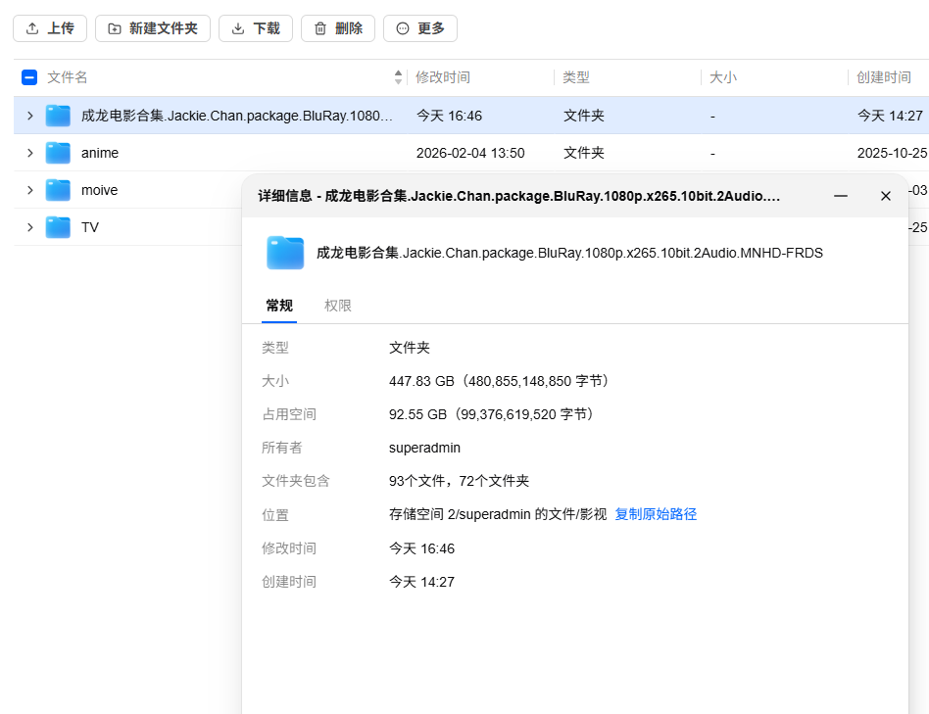929x714 pixels.
Task: Click the 上传 upload button
Action: 50,28
